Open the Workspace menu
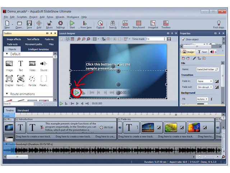The height and width of the screenshot is (173, 230). coord(73,17)
